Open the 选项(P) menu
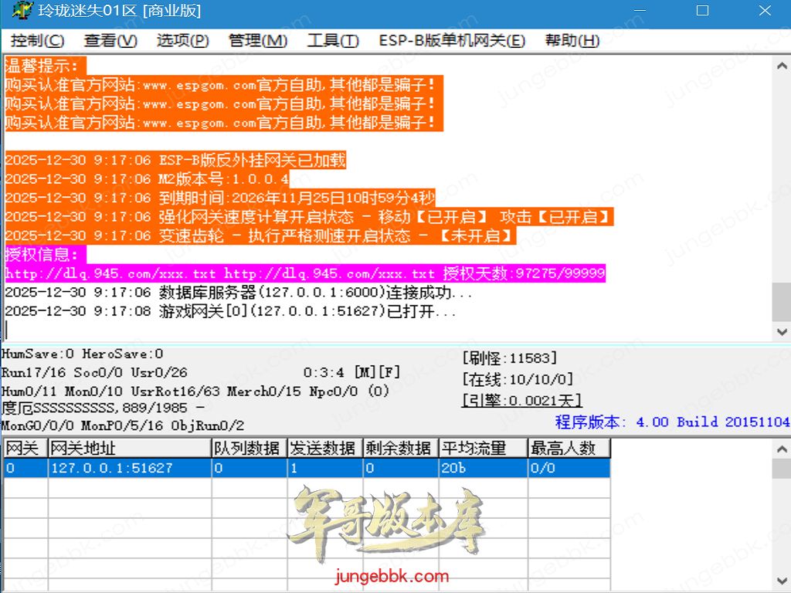 182,41
